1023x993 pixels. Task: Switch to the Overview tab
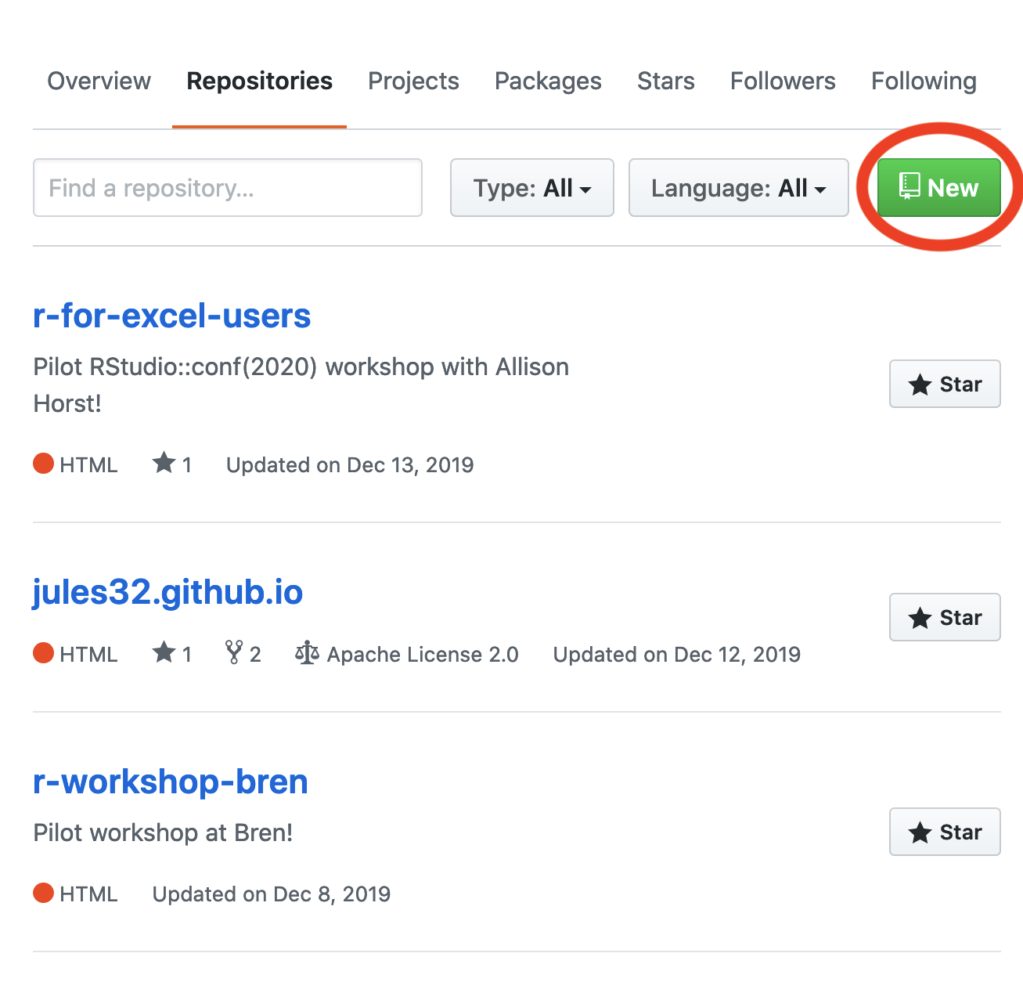point(99,81)
